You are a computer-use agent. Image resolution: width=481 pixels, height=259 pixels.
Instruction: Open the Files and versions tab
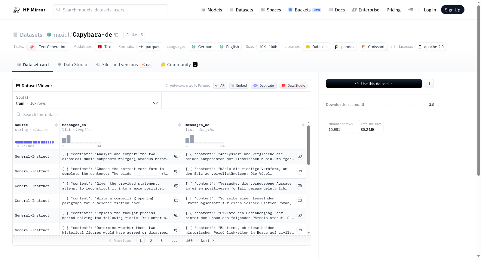click(124, 64)
